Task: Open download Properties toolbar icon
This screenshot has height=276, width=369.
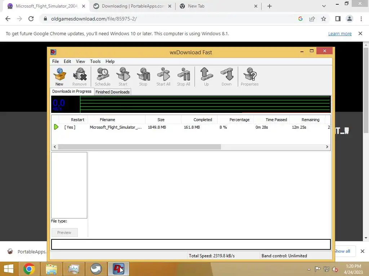Action: [250, 77]
